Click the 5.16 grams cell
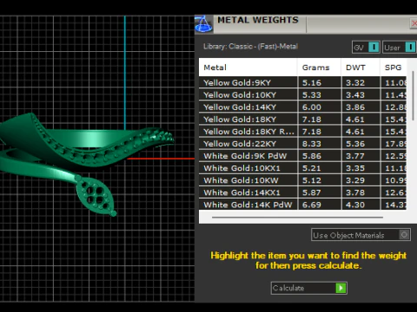417x312 pixels. click(319, 82)
